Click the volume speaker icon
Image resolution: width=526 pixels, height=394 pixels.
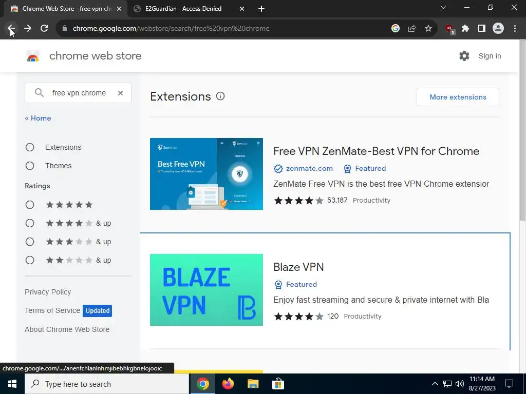coord(460,384)
